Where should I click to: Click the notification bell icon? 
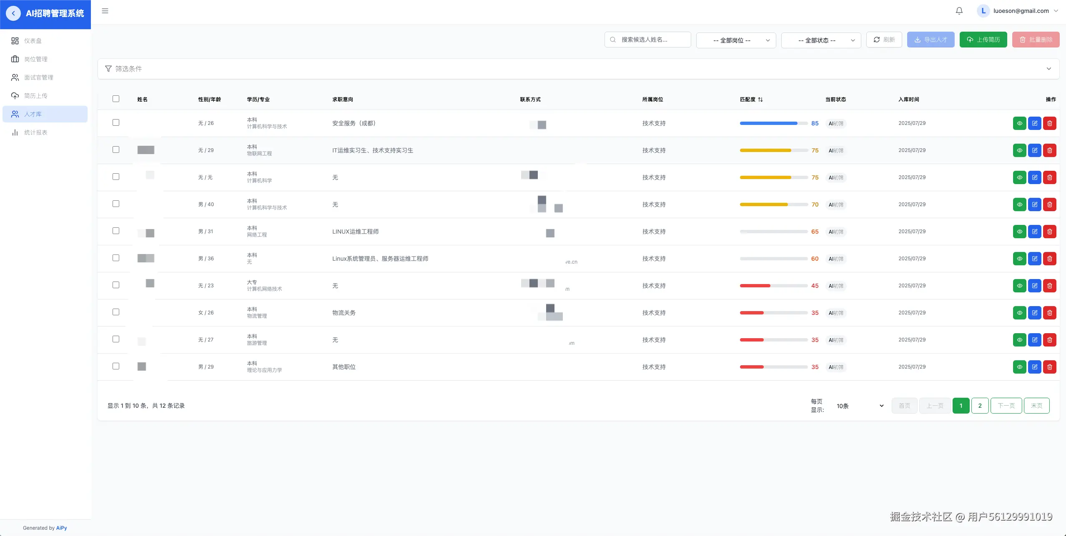[x=959, y=11]
